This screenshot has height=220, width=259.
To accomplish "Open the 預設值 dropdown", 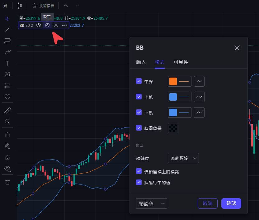I will (x=151, y=203).
